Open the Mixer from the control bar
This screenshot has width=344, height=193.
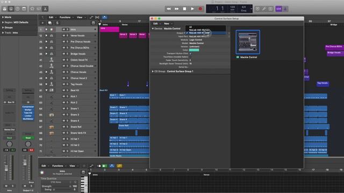point(39,9)
